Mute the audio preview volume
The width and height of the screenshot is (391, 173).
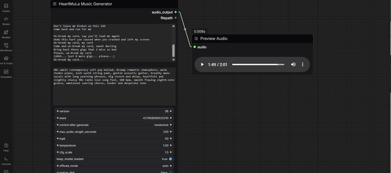point(293,64)
